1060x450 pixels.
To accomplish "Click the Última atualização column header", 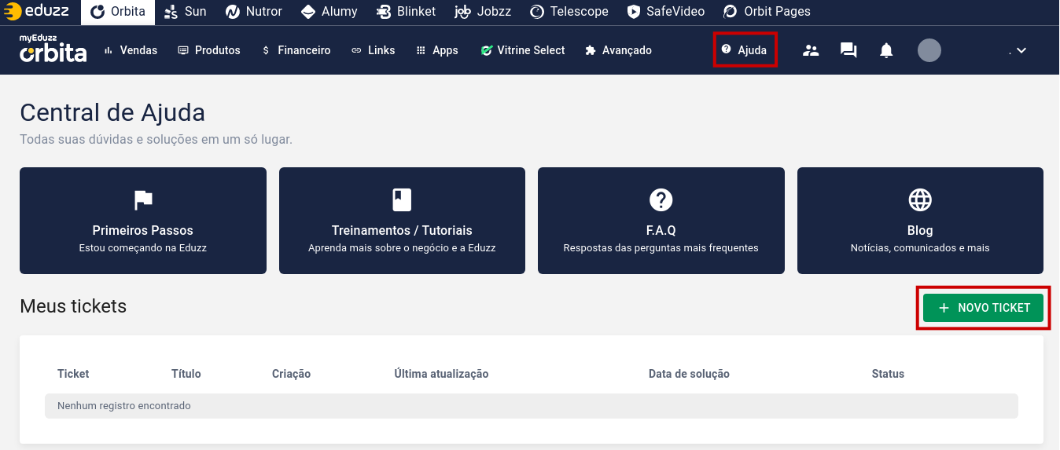I will (x=442, y=374).
